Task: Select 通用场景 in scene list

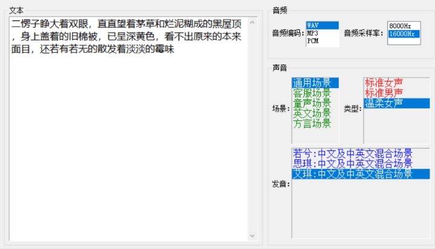Action: 315,83
